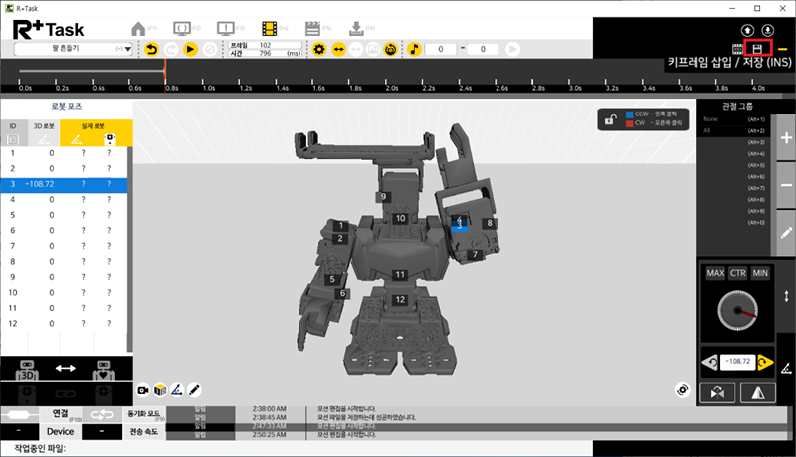
Task: Click the keyframe insert/save icon
Action: pos(757,48)
